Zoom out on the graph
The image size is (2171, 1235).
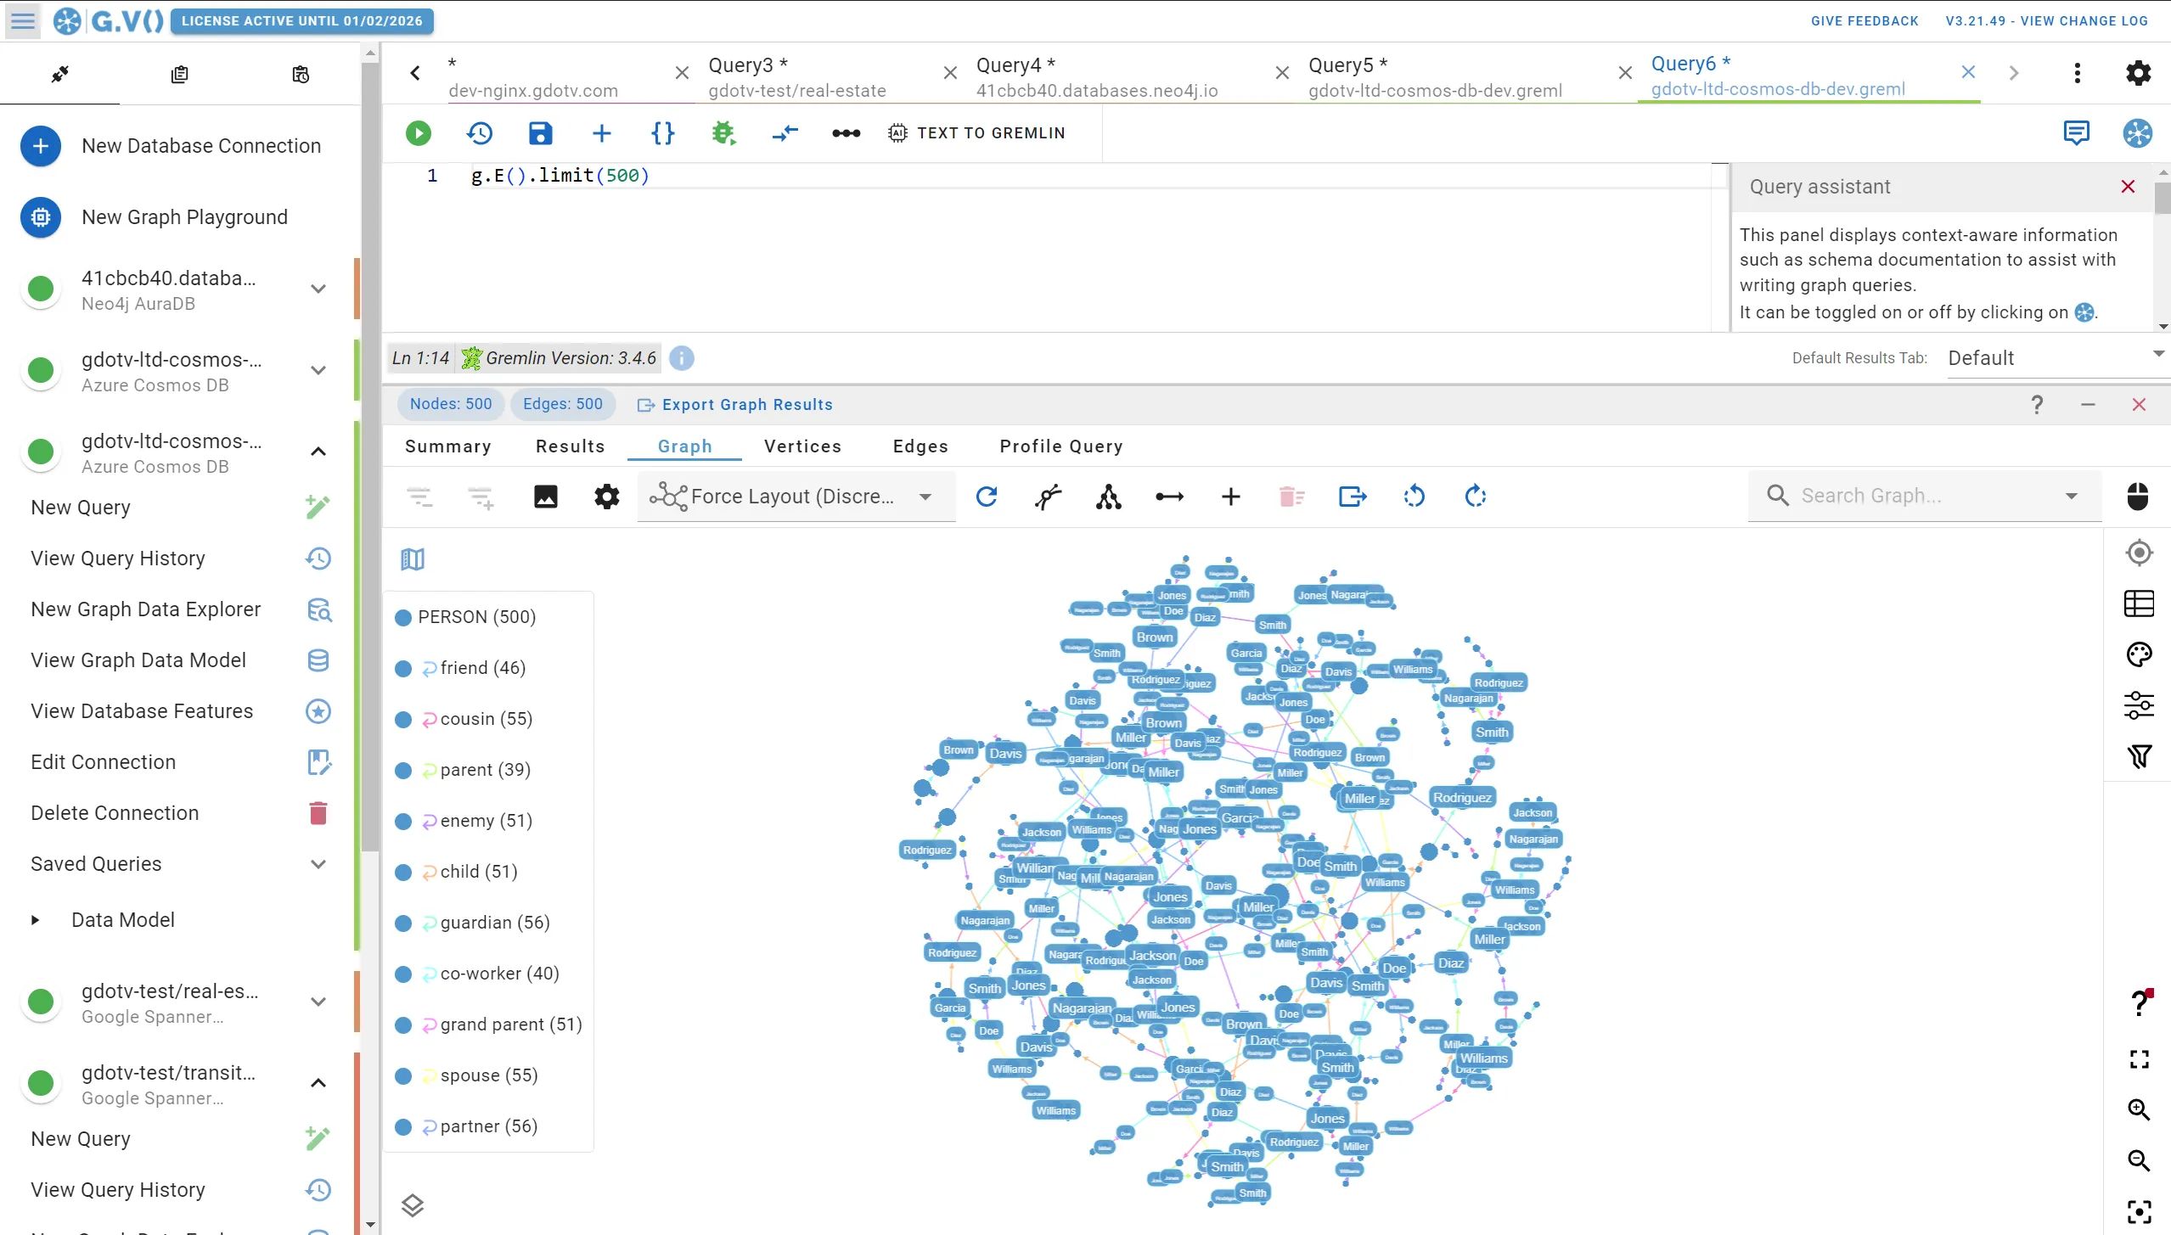point(2139,1160)
